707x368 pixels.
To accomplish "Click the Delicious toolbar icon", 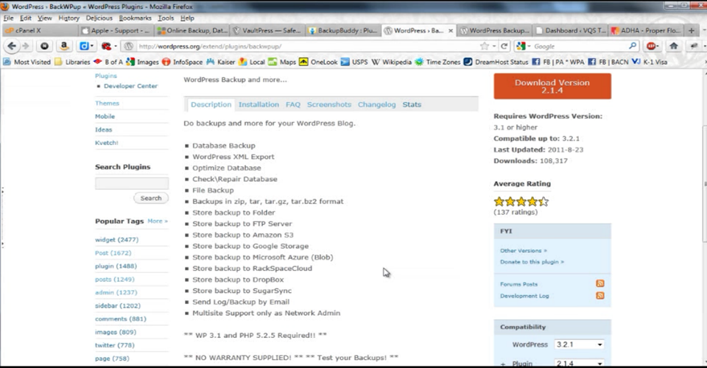I will pyautogui.click(x=84, y=46).
